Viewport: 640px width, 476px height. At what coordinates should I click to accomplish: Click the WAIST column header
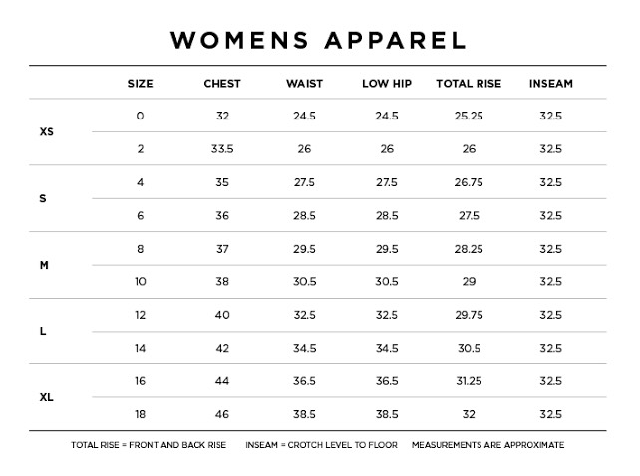click(x=304, y=84)
